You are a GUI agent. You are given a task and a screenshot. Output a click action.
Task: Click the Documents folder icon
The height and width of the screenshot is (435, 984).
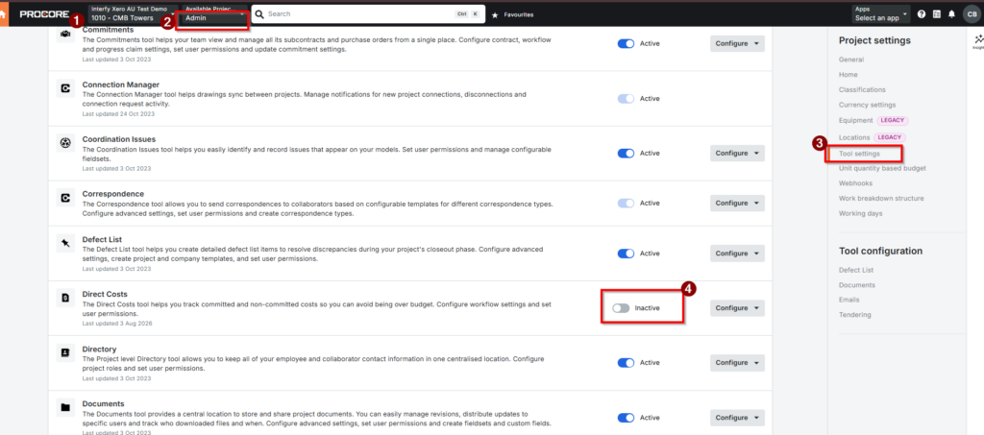(64, 408)
